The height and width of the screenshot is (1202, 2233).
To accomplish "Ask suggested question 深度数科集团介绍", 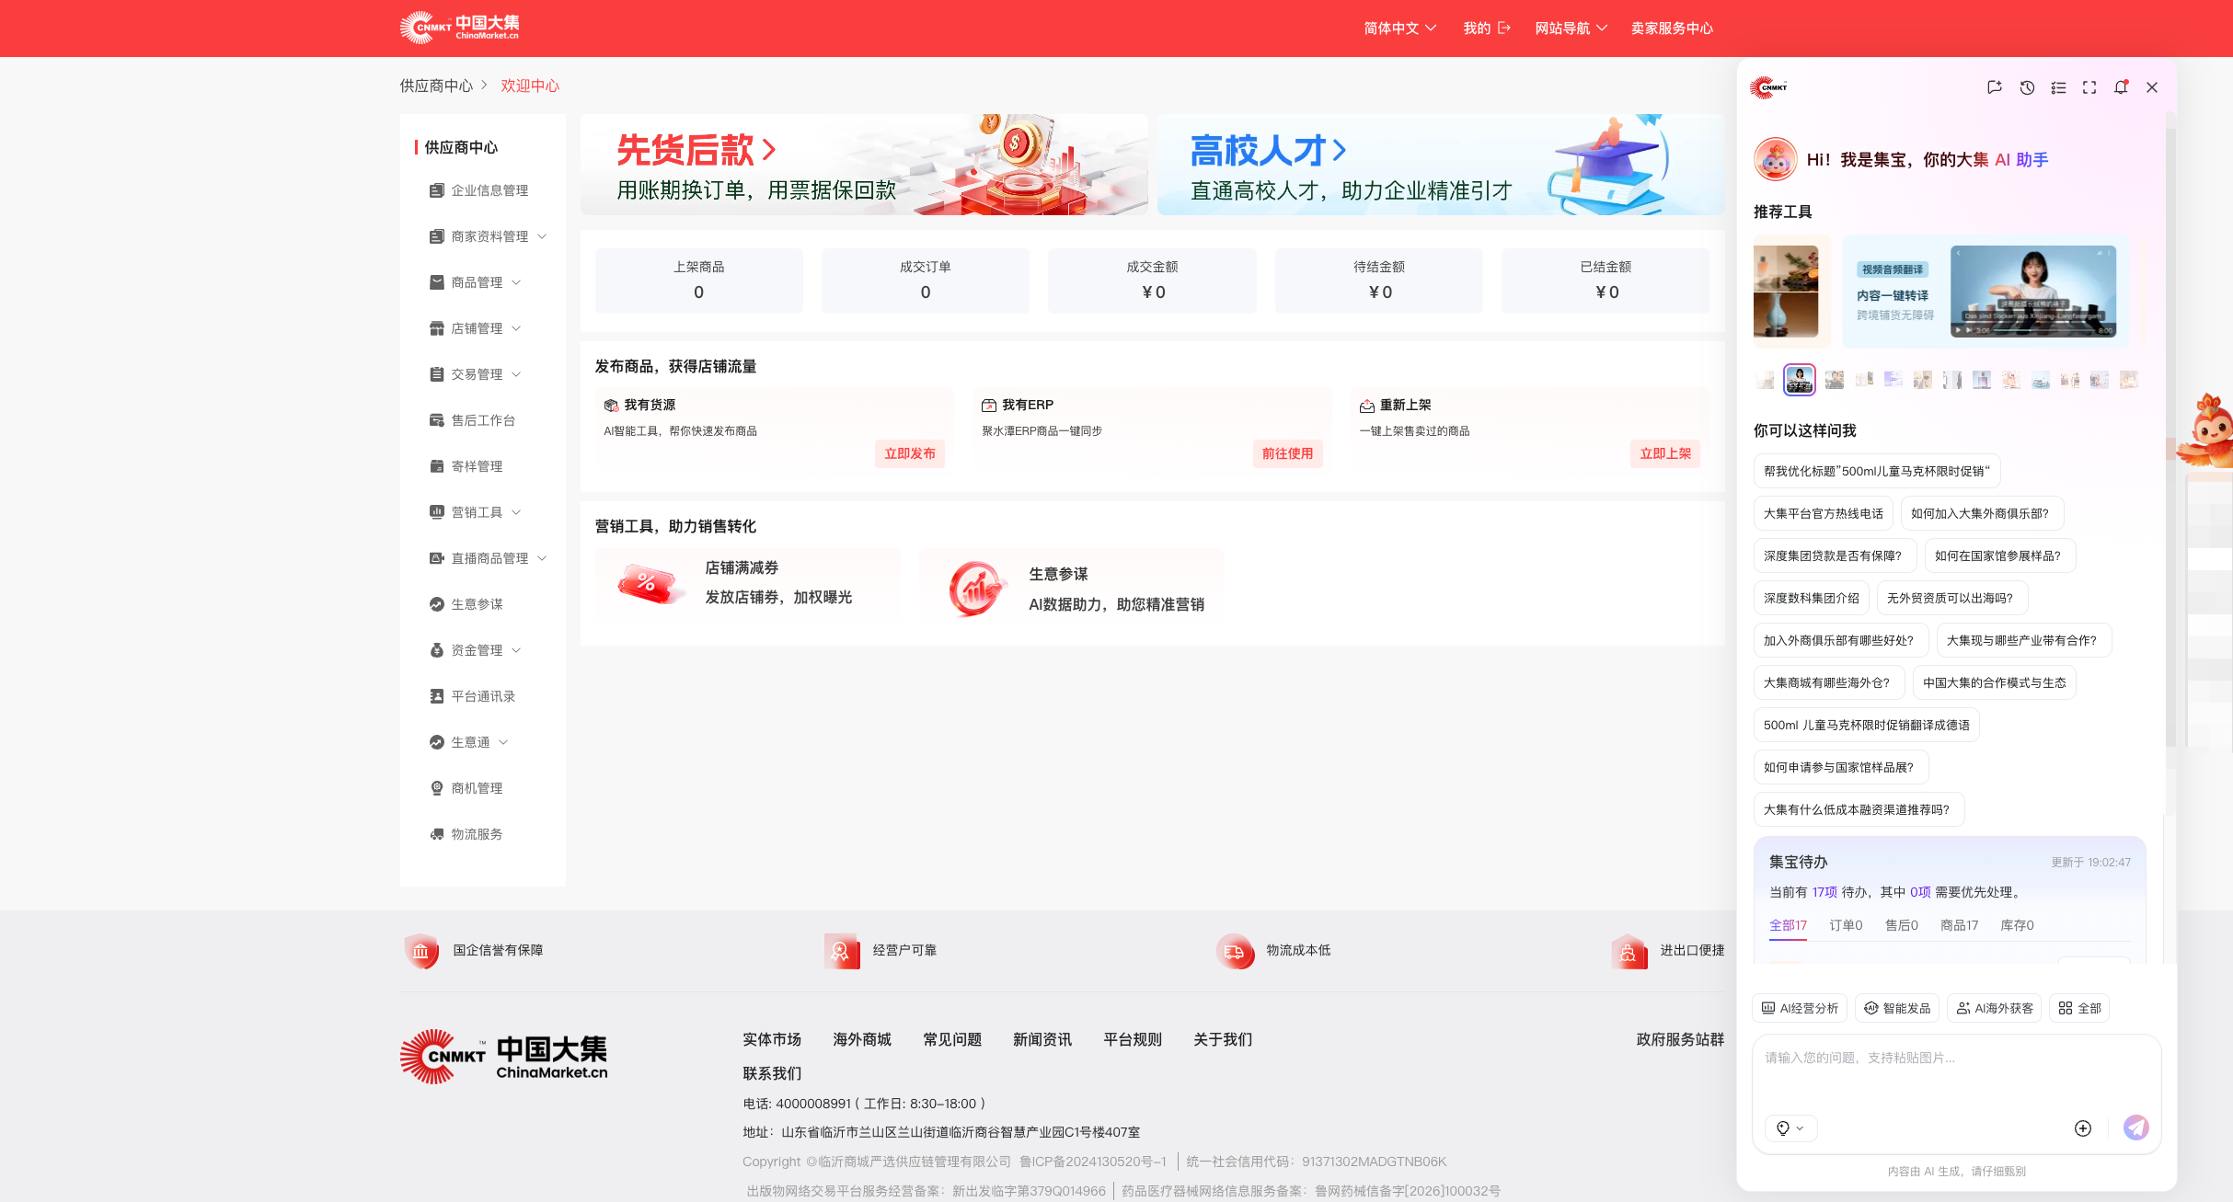I will click(x=1811, y=598).
